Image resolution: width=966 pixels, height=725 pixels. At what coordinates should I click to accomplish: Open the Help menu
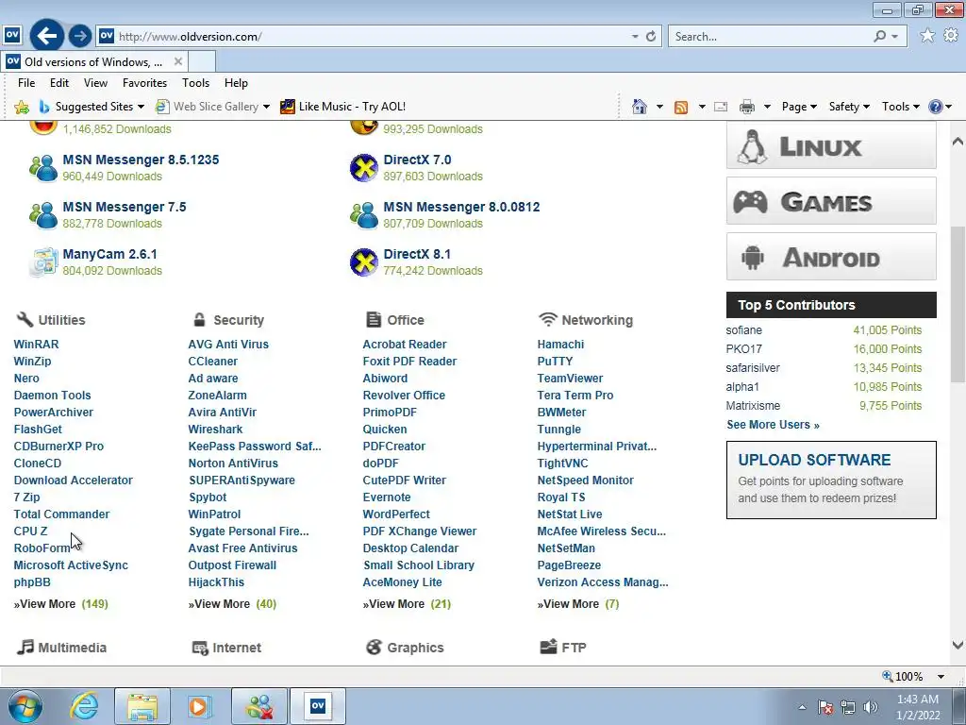(x=236, y=83)
